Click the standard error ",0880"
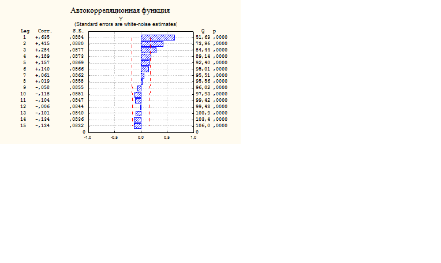Screen dimensions: 441x263 coord(77,44)
